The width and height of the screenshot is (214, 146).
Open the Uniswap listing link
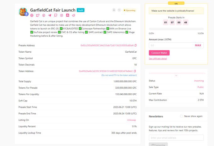pyautogui.click(x=132, y=120)
